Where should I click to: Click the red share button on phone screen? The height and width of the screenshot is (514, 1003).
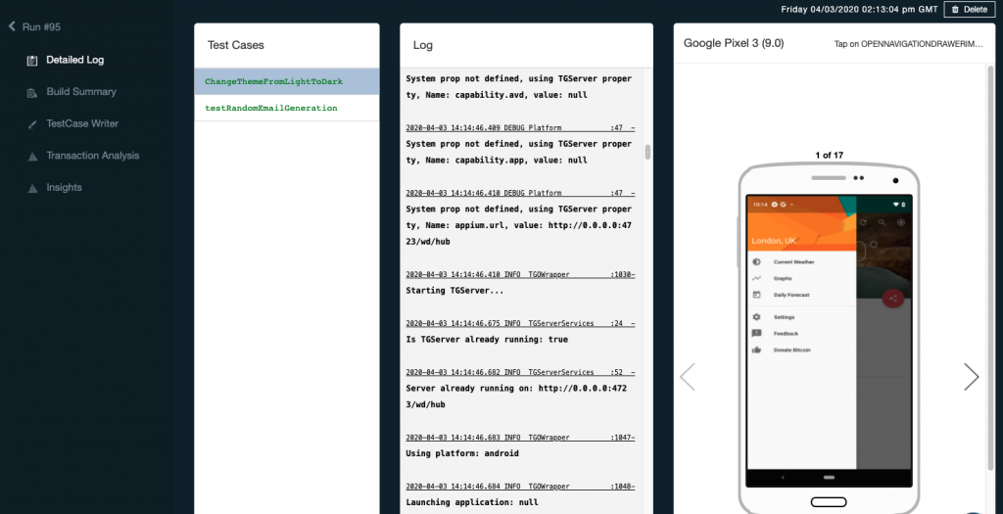pos(891,299)
